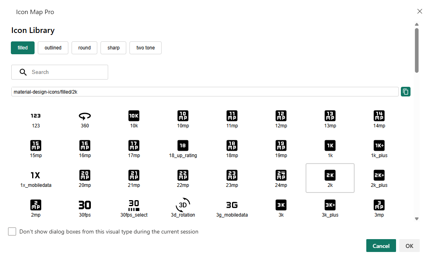Select the sharp icon style
The width and height of the screenshot is (427, 256).
pyautogui.click(x=113, y=48)
